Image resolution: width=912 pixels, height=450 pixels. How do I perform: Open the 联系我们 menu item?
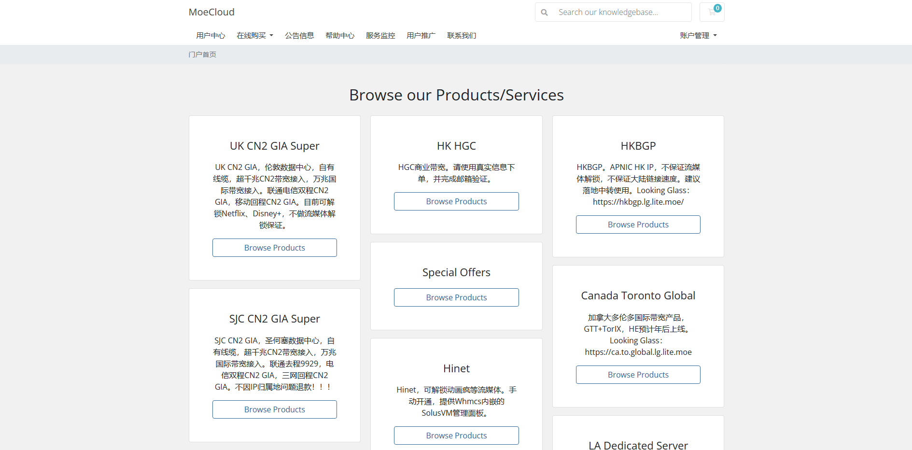pos(462,35)
